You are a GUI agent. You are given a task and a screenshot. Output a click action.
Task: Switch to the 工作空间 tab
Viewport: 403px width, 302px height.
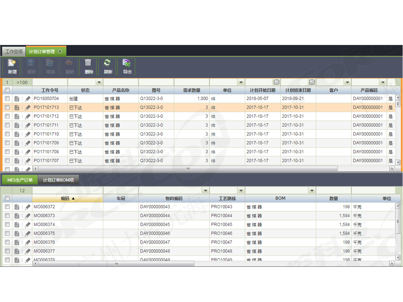[x=14, y=52]
